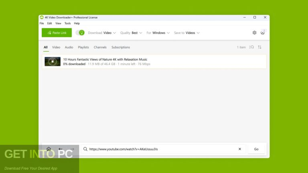308x173 pixels.
Task: Click the browser home icon
Action: click(49, 149)
